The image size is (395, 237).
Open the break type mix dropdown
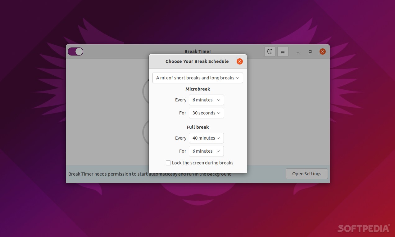pos(198,78)
